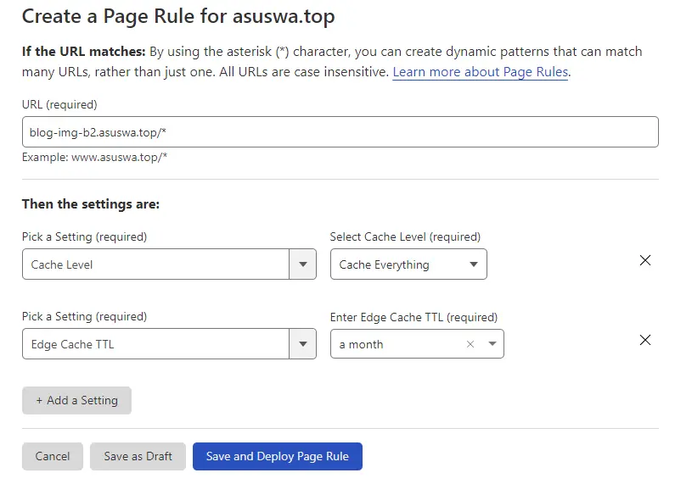Clear the 'a month' TTL value

click(470, 344)
